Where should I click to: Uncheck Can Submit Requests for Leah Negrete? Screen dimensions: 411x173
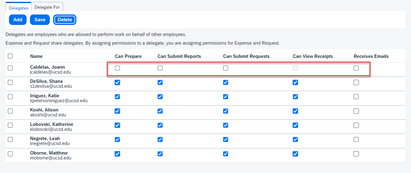coord(226,139)
